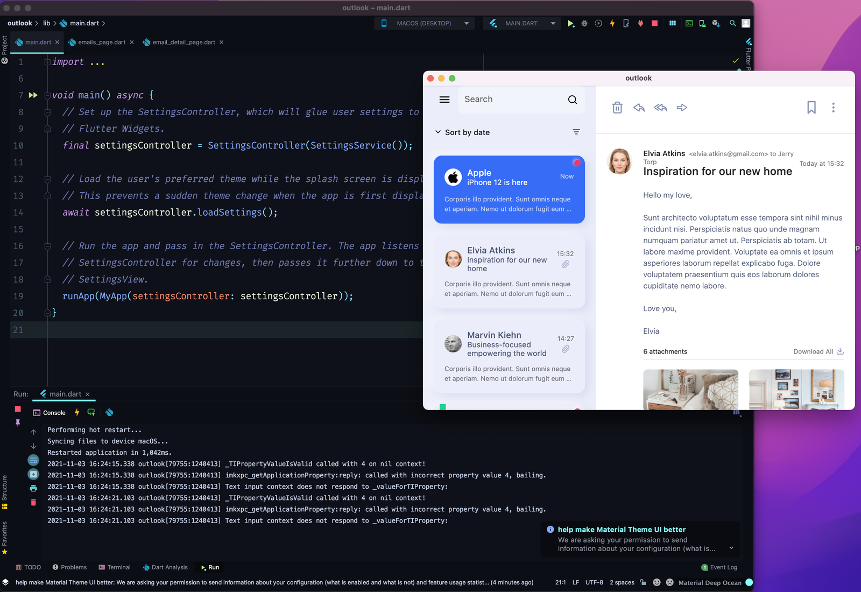Screen dimensions: 861x592
Task: Open the Event Log button
Action: 719,567
